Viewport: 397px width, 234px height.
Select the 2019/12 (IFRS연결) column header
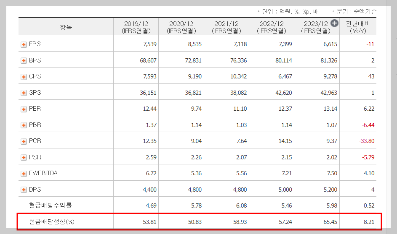click(x=136, y=27)
